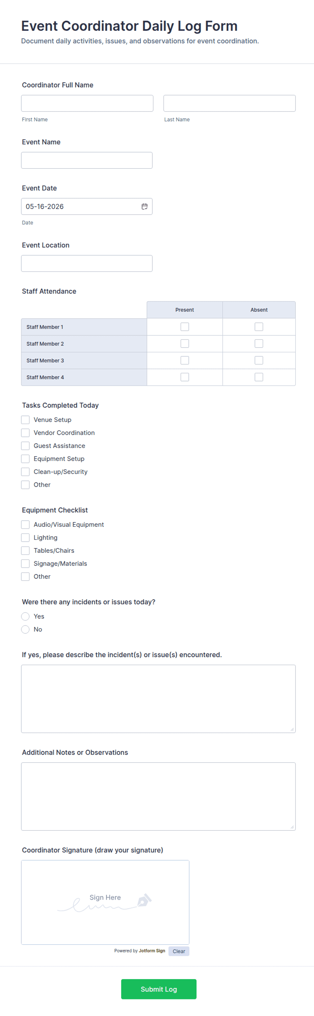Image resolution: width=314 pixels, height=1016 pixels.
Task: Check the Vendor Coordination task
Action: [25, 433]
